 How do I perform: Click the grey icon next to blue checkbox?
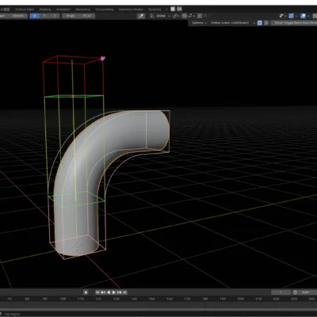tap(266, 23)
